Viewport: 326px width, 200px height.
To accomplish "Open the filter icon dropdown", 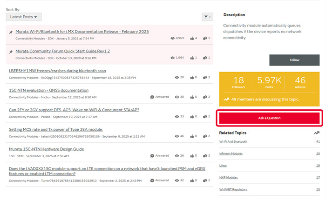I will tap(207, 17).
